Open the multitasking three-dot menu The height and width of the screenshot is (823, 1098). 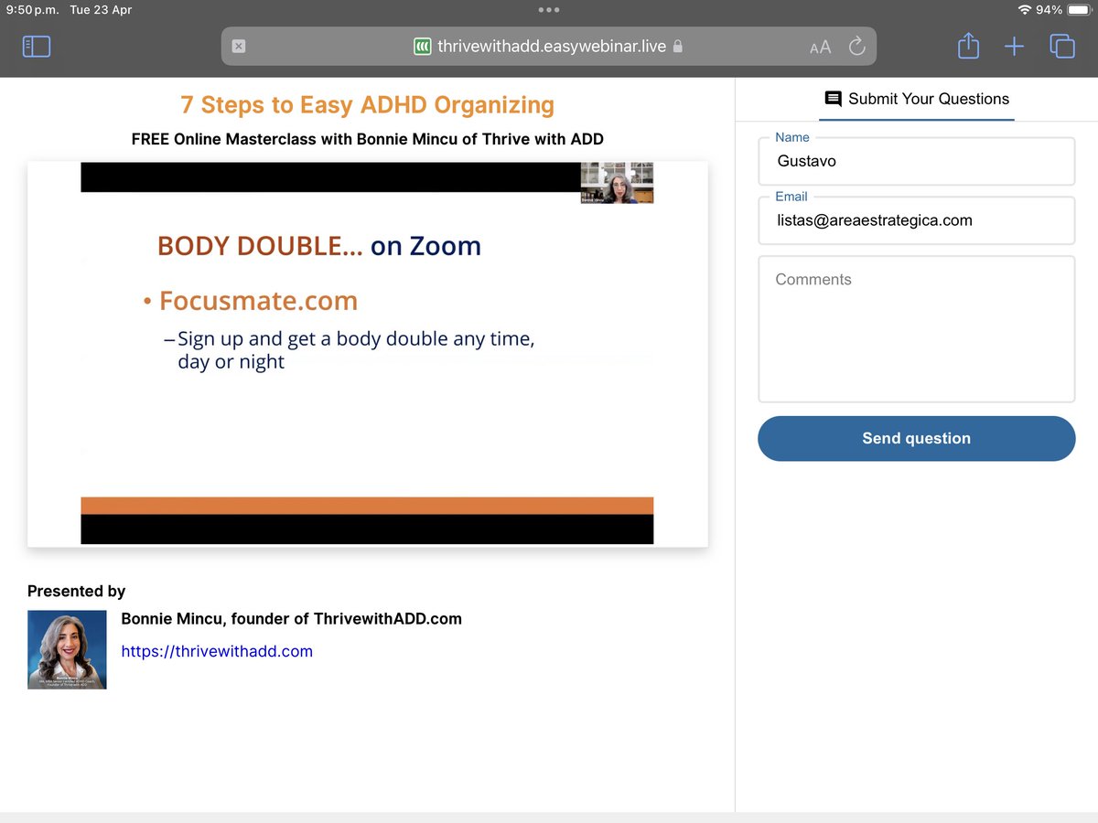coord(549,9)
